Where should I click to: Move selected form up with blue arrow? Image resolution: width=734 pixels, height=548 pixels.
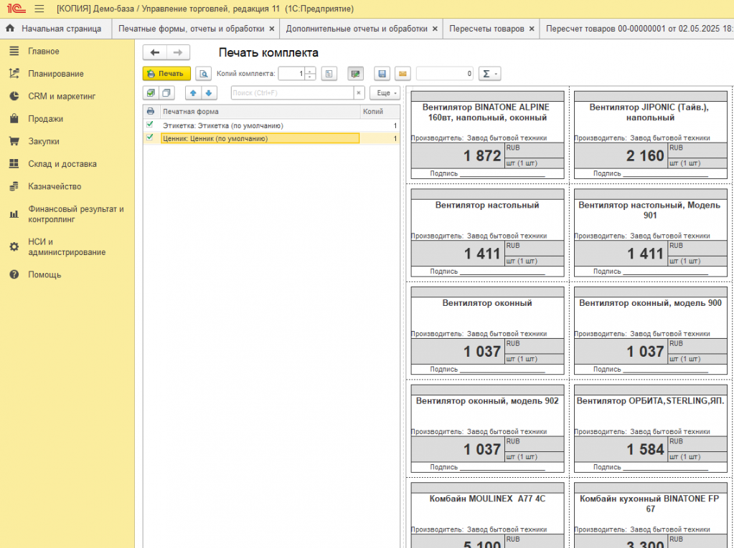pyautogui.click(x=193, y=93)
